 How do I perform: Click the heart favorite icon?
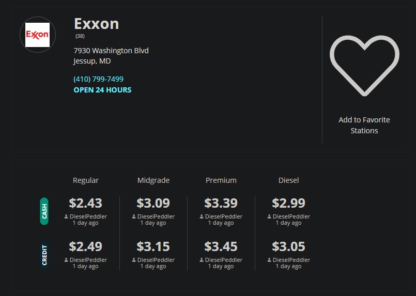pos(364,66)
